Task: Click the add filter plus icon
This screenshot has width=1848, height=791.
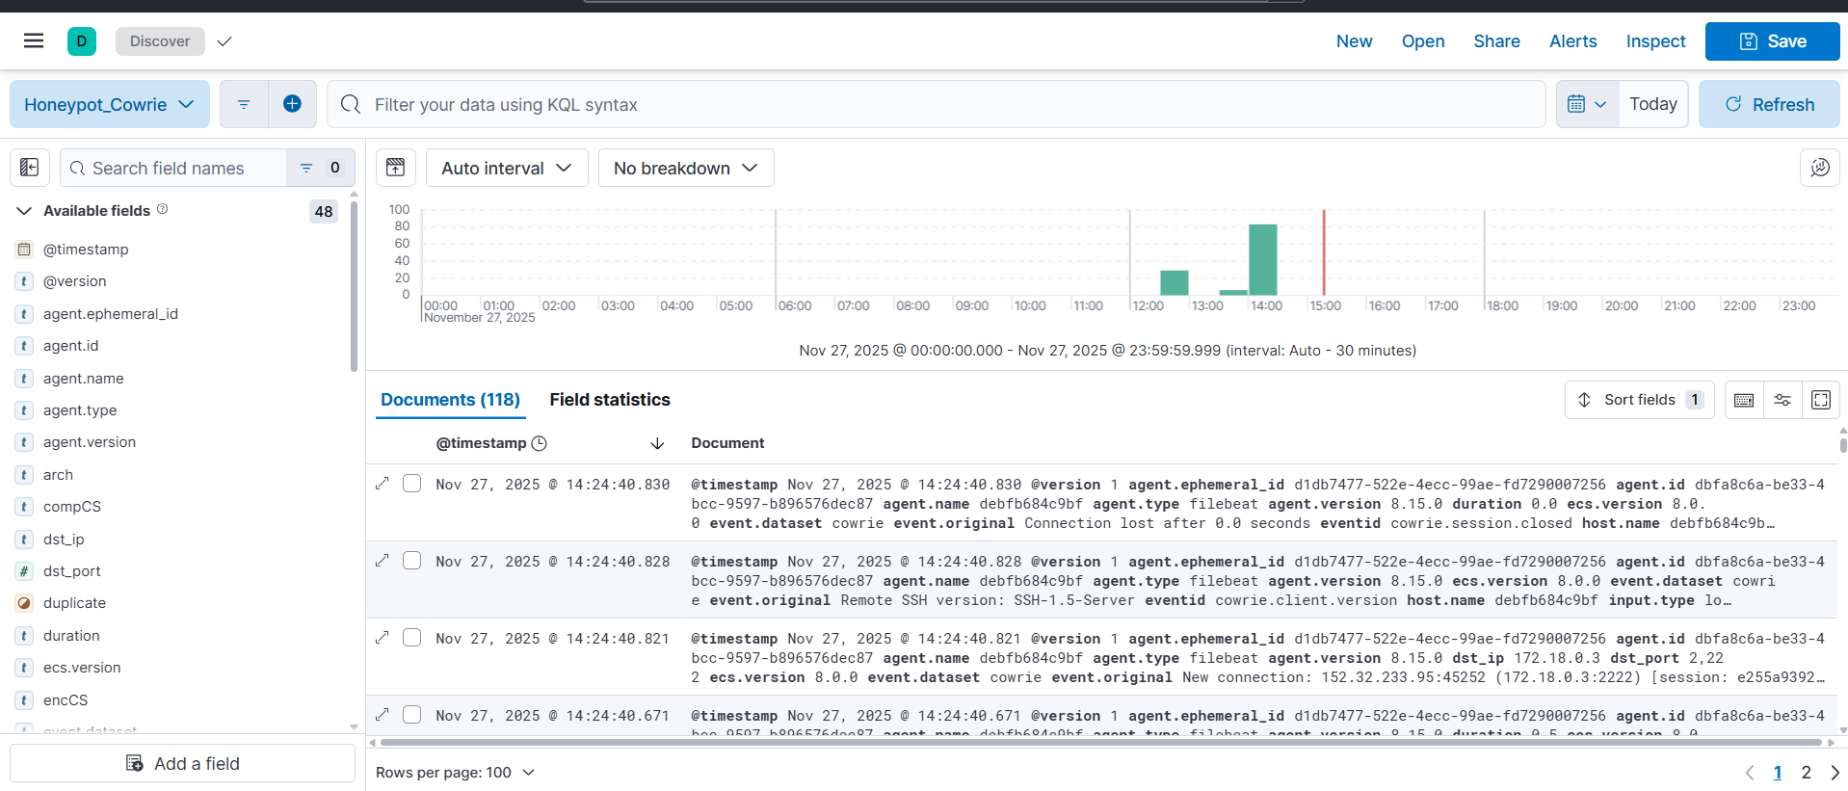Action: click(292, 104)
